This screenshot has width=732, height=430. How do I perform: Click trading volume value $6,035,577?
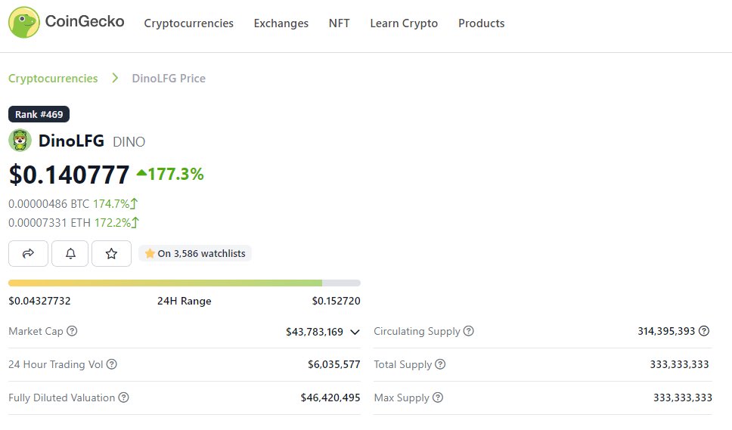click(334, 364)
